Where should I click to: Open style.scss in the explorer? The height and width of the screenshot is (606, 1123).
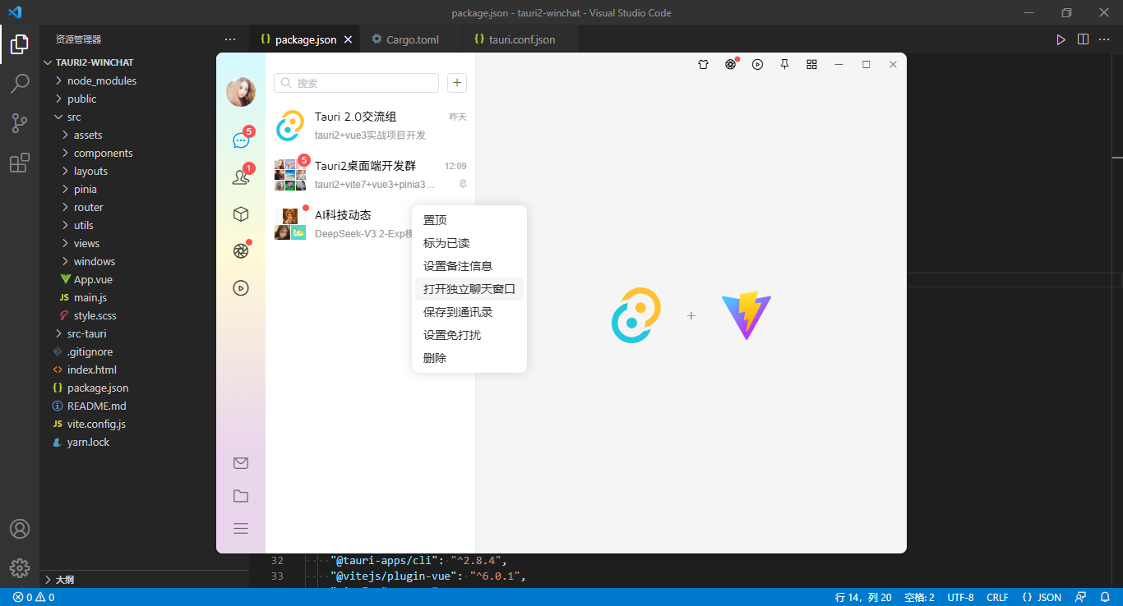pyautogui.click(x=145, y=315)
